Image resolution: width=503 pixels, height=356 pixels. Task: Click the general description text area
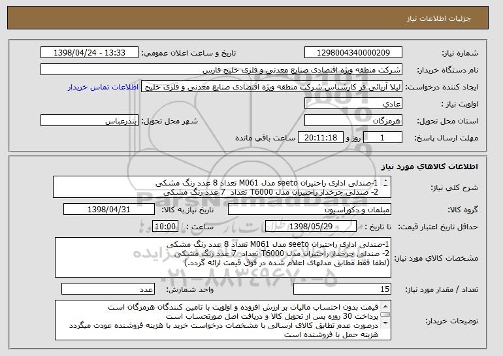pos(222,187)
